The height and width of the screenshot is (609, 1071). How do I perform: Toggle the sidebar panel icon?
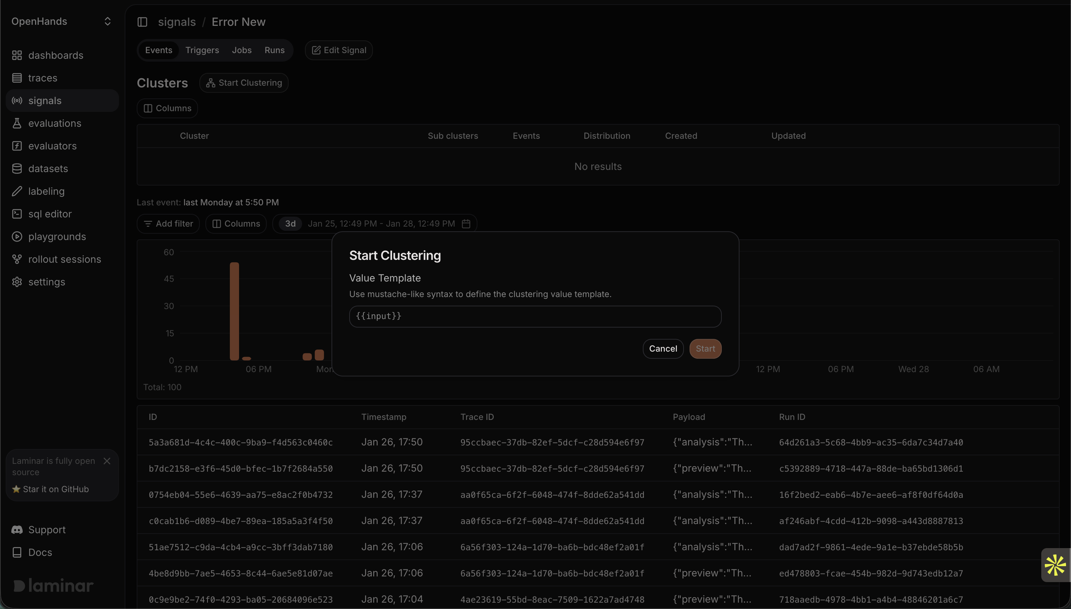[x=142, y=22]
